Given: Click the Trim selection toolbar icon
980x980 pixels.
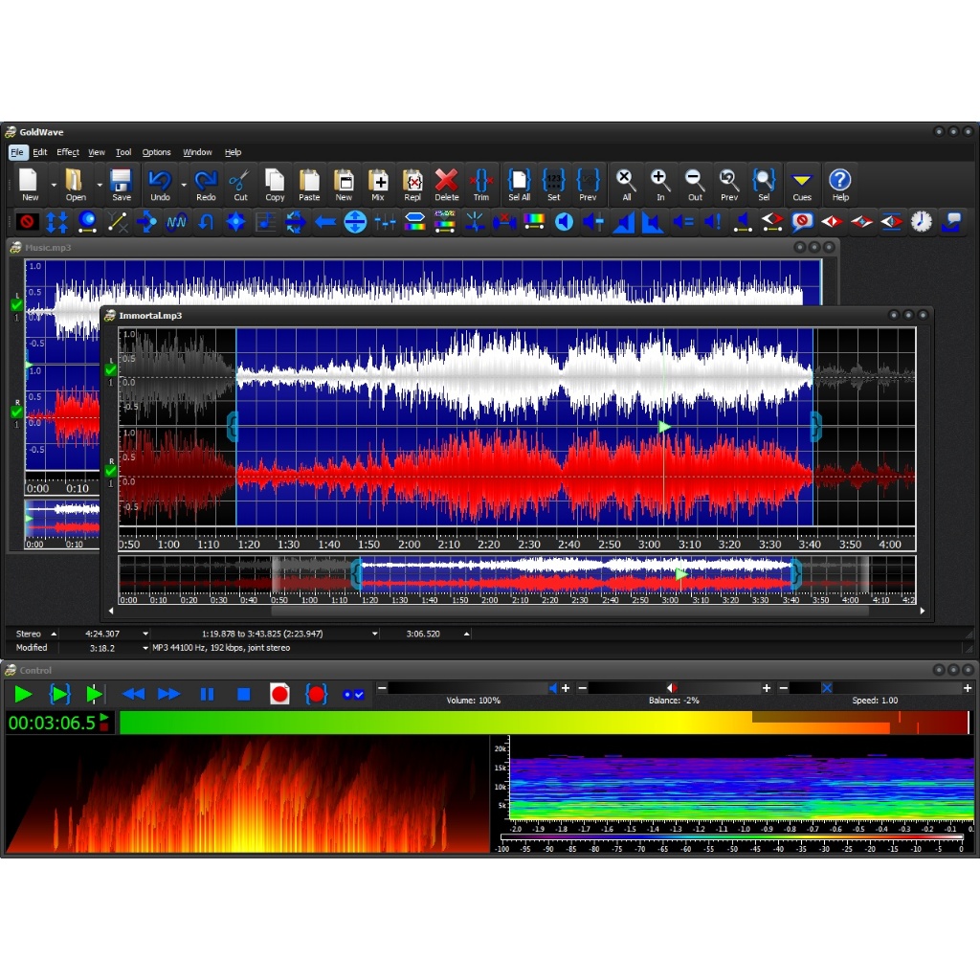Looking at the screenshot, I should (x=480, y=184).
